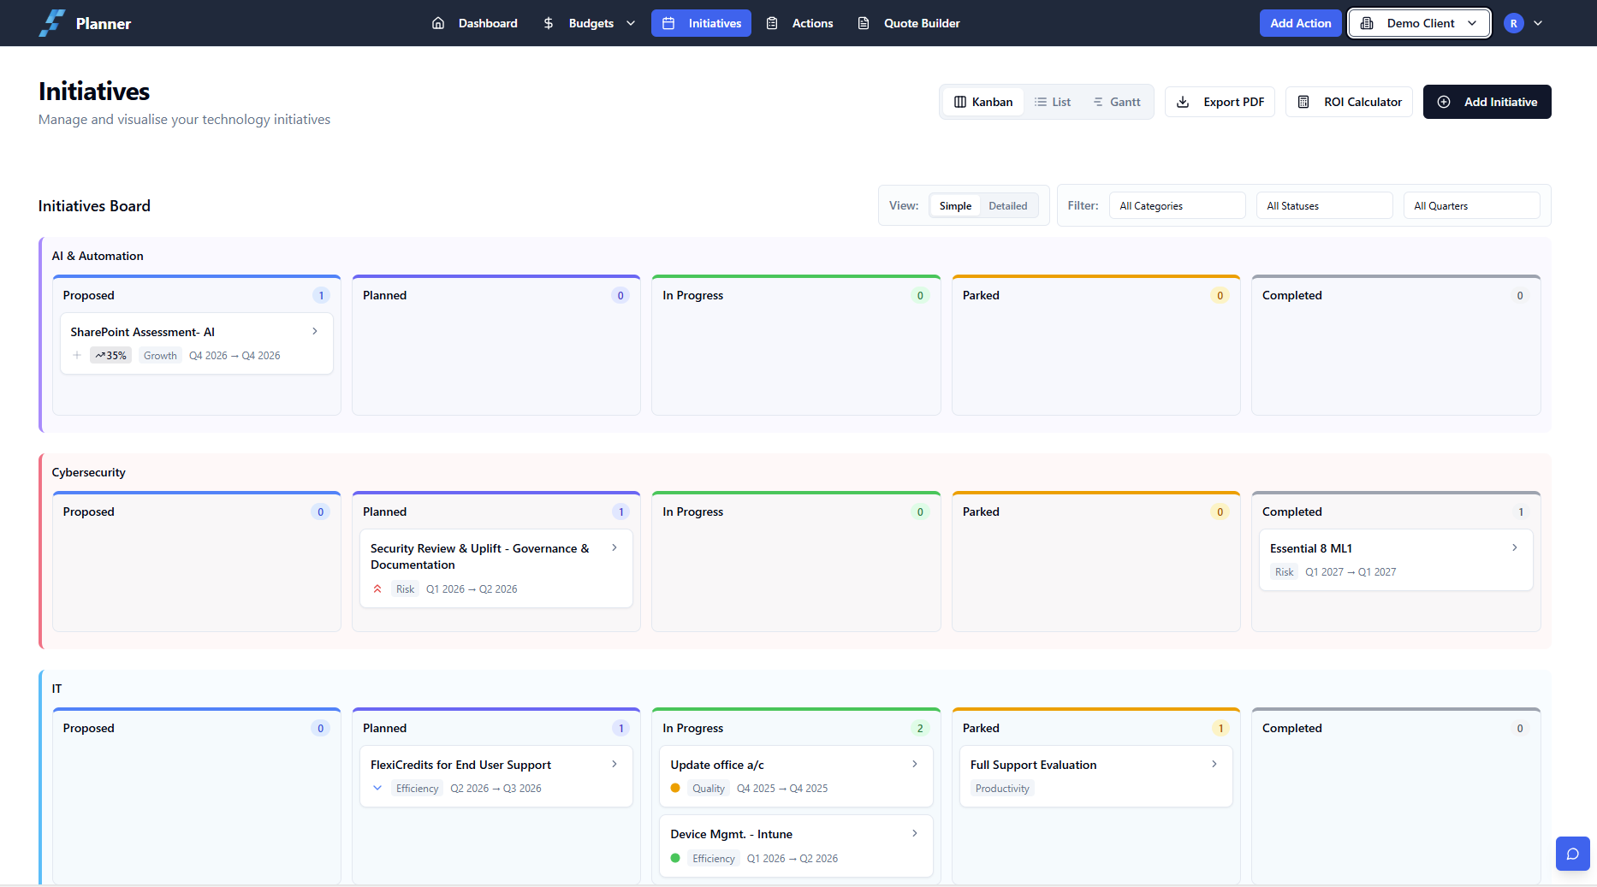Toggle the board to List view
The image size is (1597, 887).
1053,102
